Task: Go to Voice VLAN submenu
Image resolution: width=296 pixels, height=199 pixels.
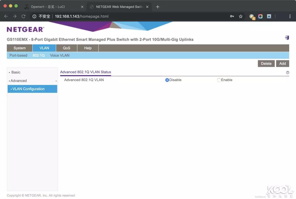Action: pyautogui.click(x=60, y=55)
